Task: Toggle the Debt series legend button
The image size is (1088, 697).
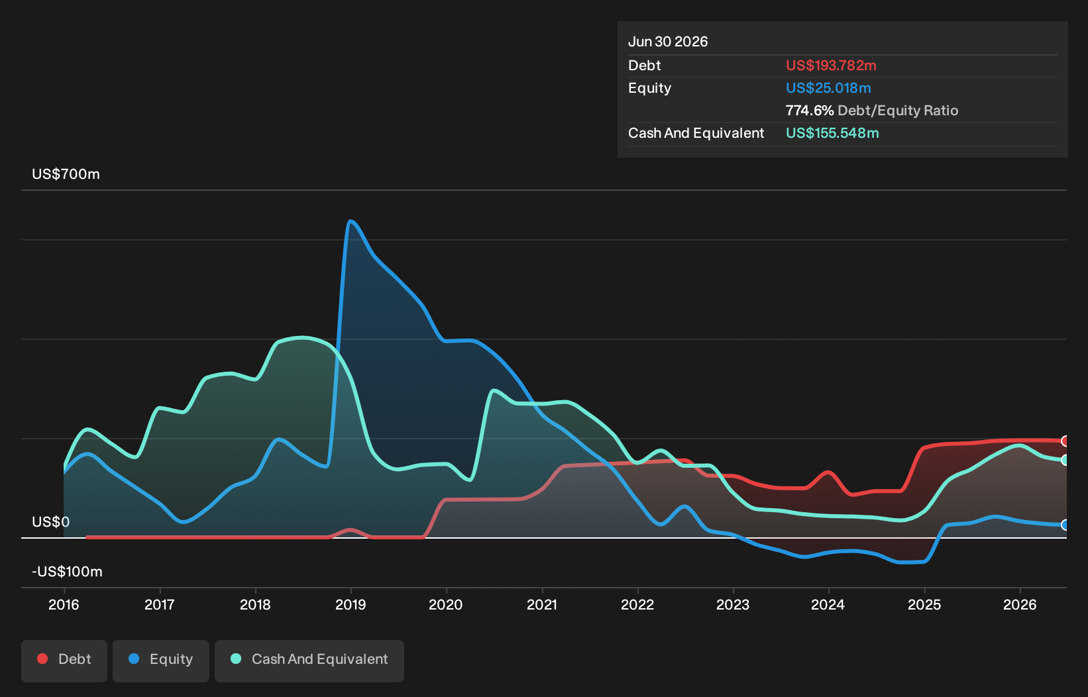Action: tap(64, 661)
